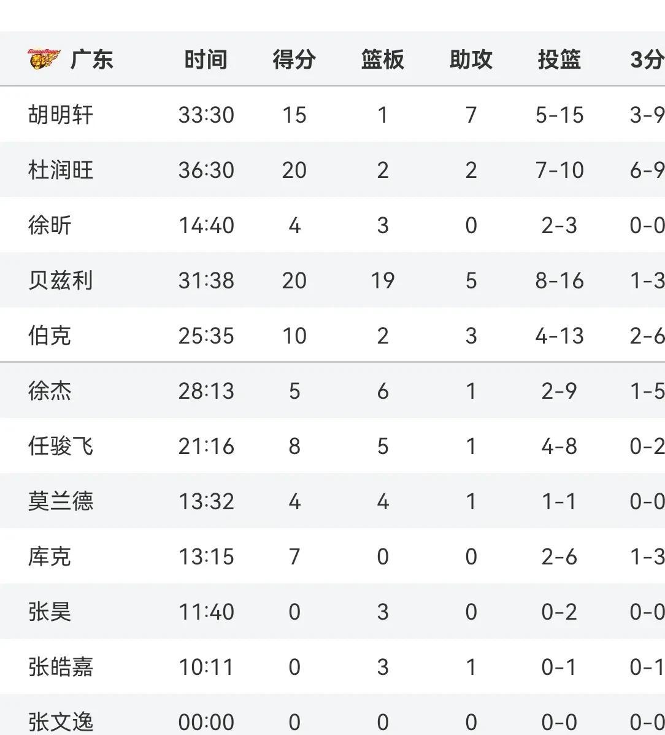
Task: Select player name 张皓嘉
Action: (x=61, y=667)
